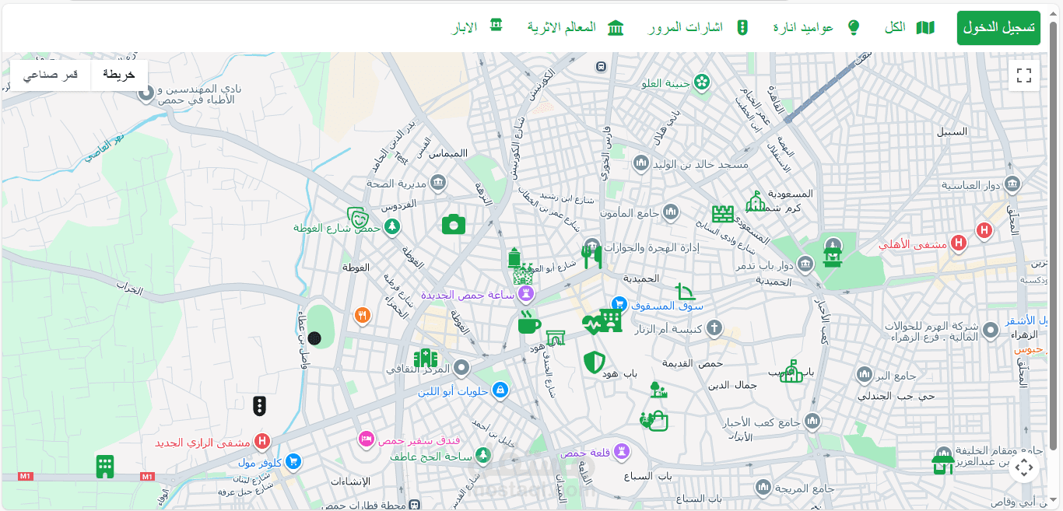Click the light bulb icon in navigation
This screenshot has width=1063, height=511.
pos(854,28)
